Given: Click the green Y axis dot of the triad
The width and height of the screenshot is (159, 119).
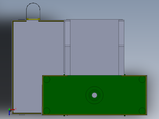Looking at the screenshot, I should coord(9,109).
